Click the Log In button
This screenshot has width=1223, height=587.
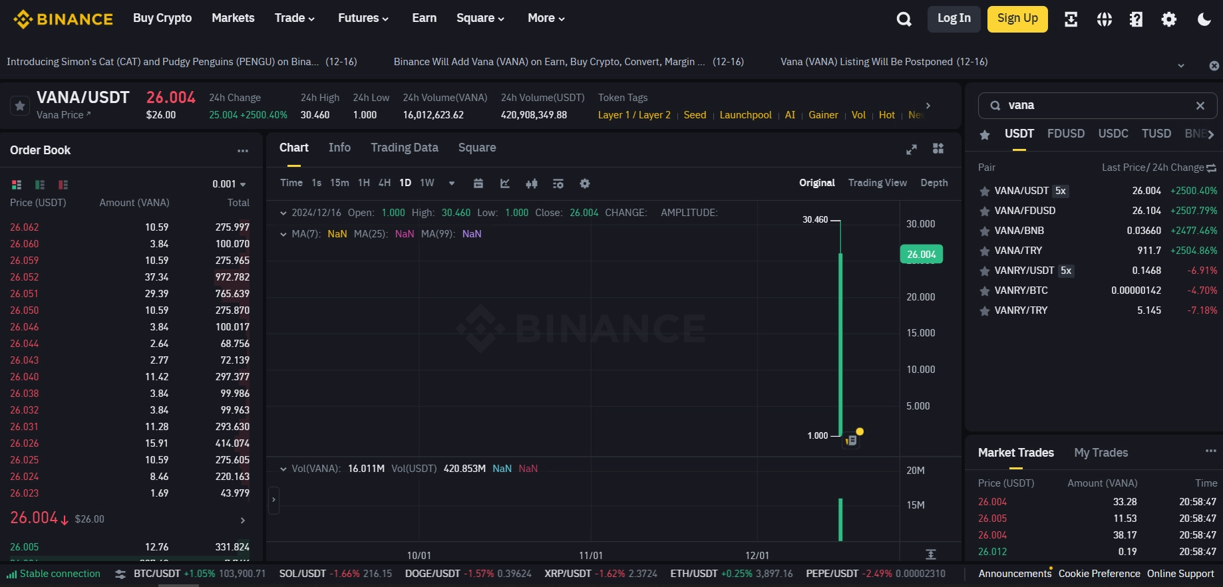[x=954, y=19]
